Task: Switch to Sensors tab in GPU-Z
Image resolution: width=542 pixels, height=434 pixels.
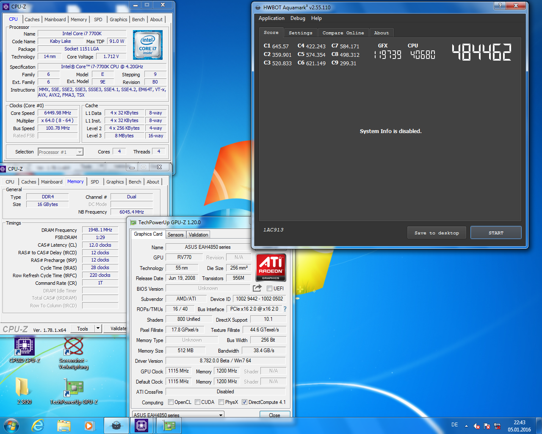Action: click(x=176, y=235)
